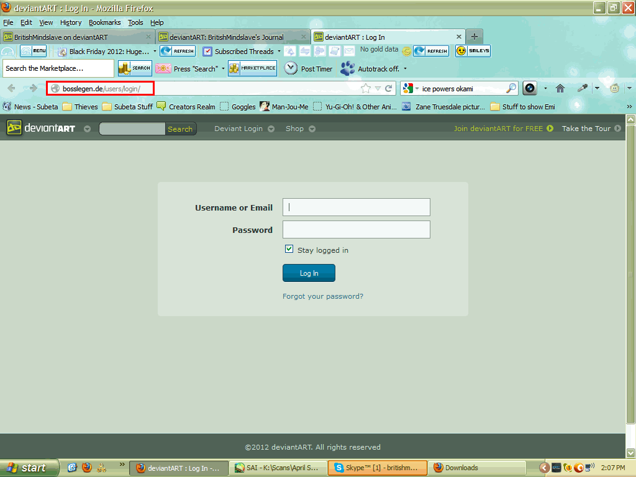Click the Username or Email field
This screenshot has width=636, height=477.
coord(356,207)
